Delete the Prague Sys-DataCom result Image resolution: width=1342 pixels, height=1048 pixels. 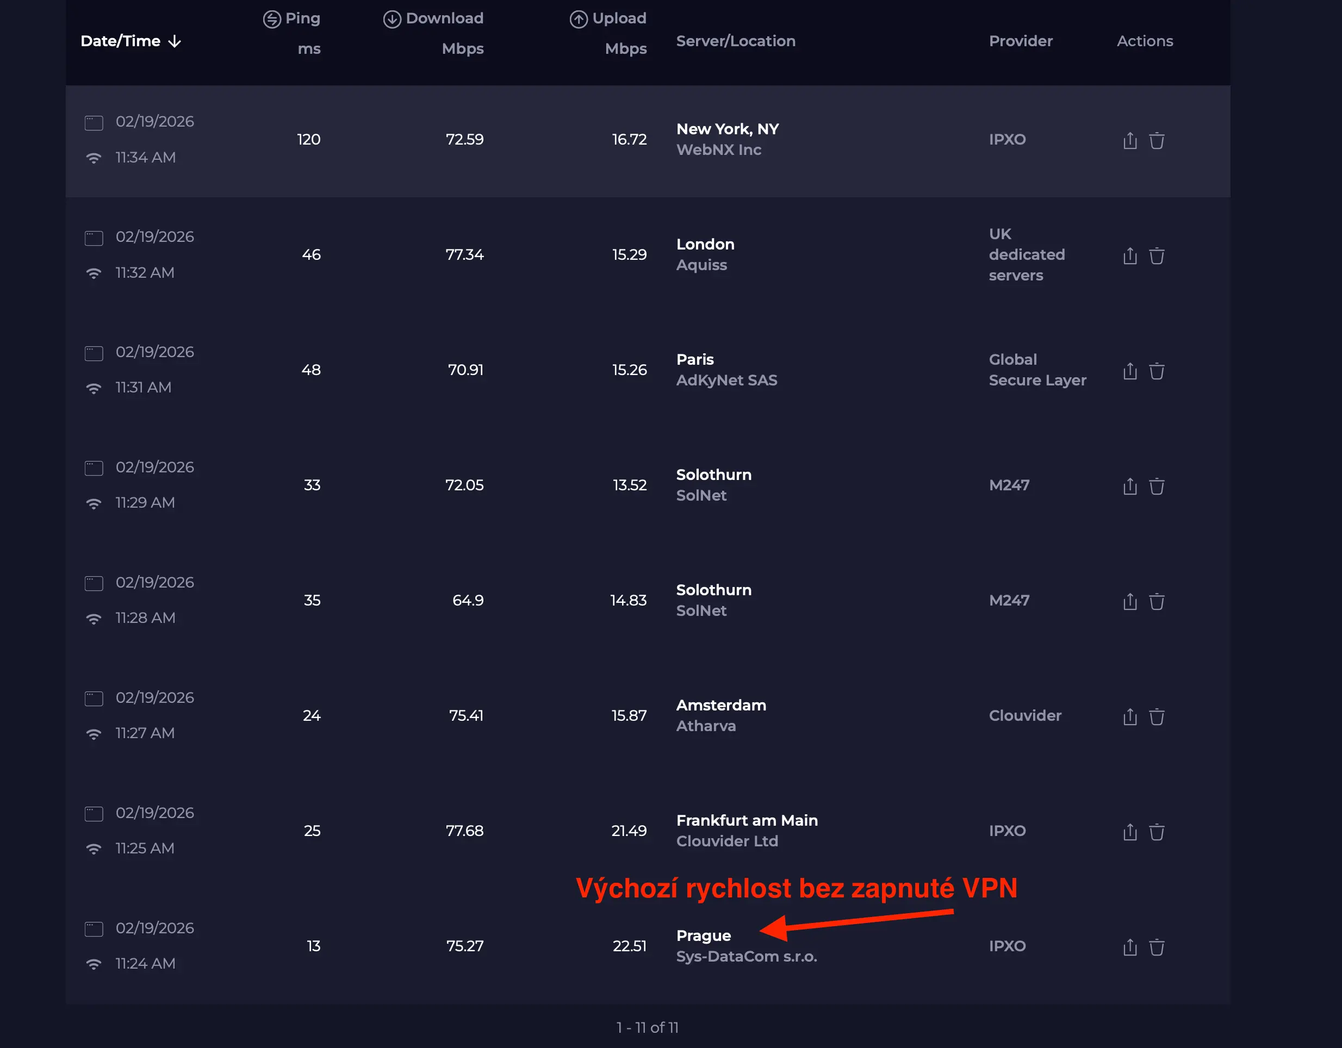click(x=1157, y=947)
